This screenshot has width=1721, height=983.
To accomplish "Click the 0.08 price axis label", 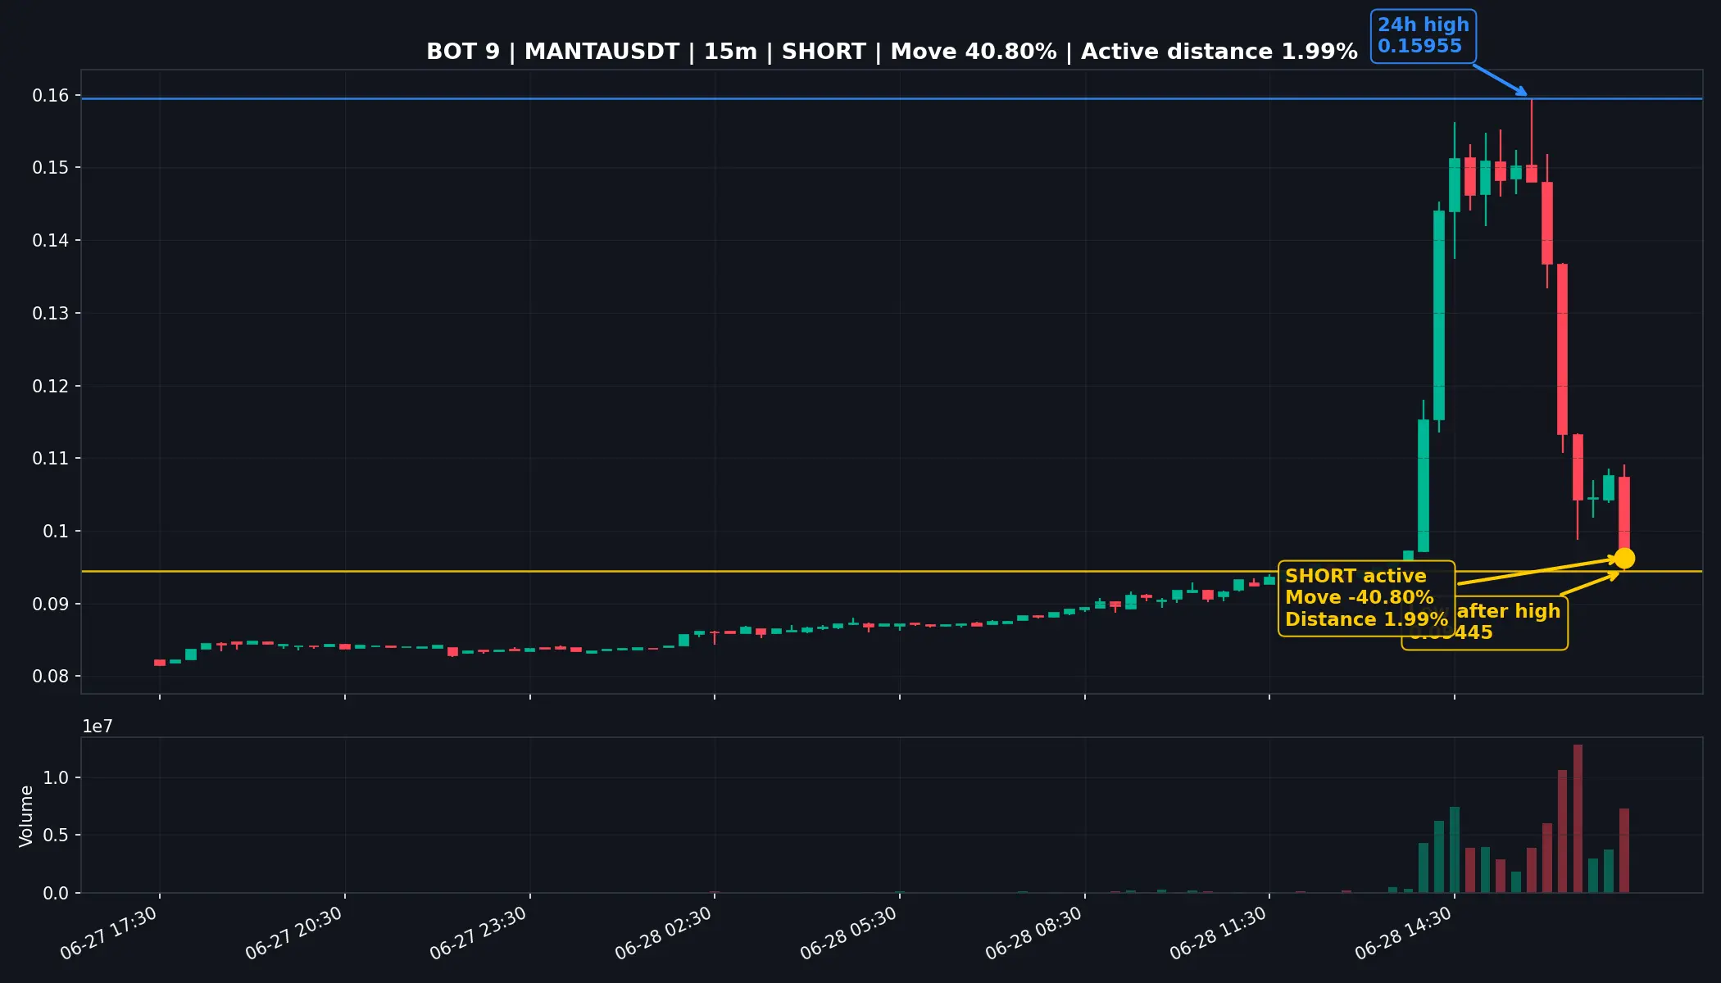I will [x=50, y=677].
